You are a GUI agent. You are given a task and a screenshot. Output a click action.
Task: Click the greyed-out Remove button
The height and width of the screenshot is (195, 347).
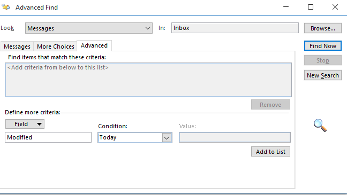270,105
